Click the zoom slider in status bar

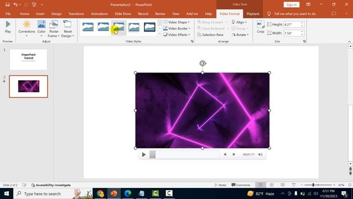(318, 185)
